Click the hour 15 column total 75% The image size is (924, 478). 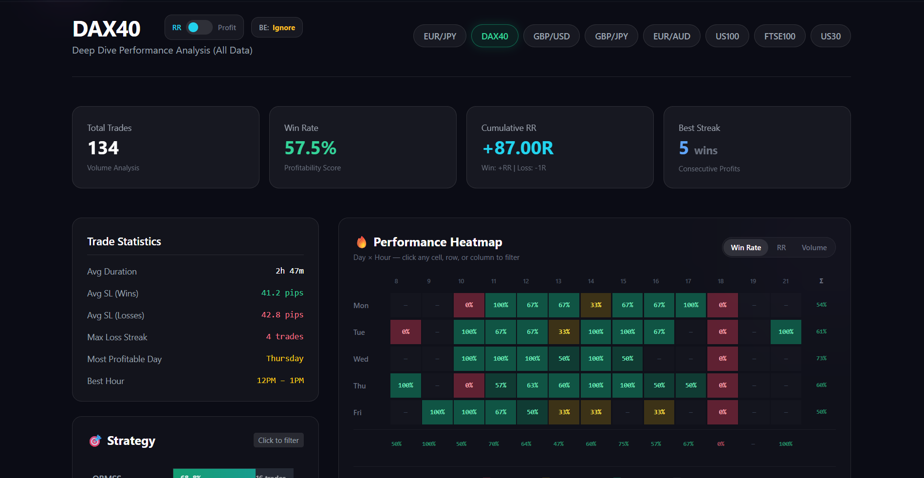(623, 444)
